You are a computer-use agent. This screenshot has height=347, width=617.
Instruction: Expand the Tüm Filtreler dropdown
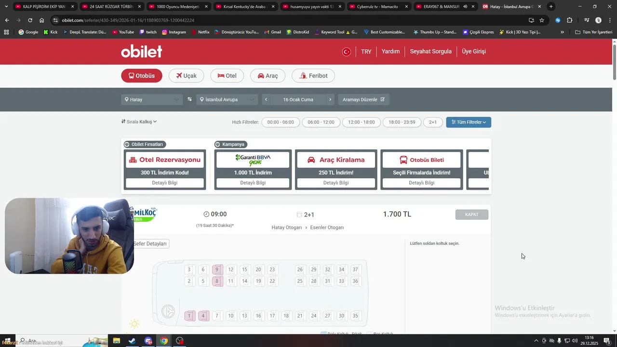coord(469,122)
